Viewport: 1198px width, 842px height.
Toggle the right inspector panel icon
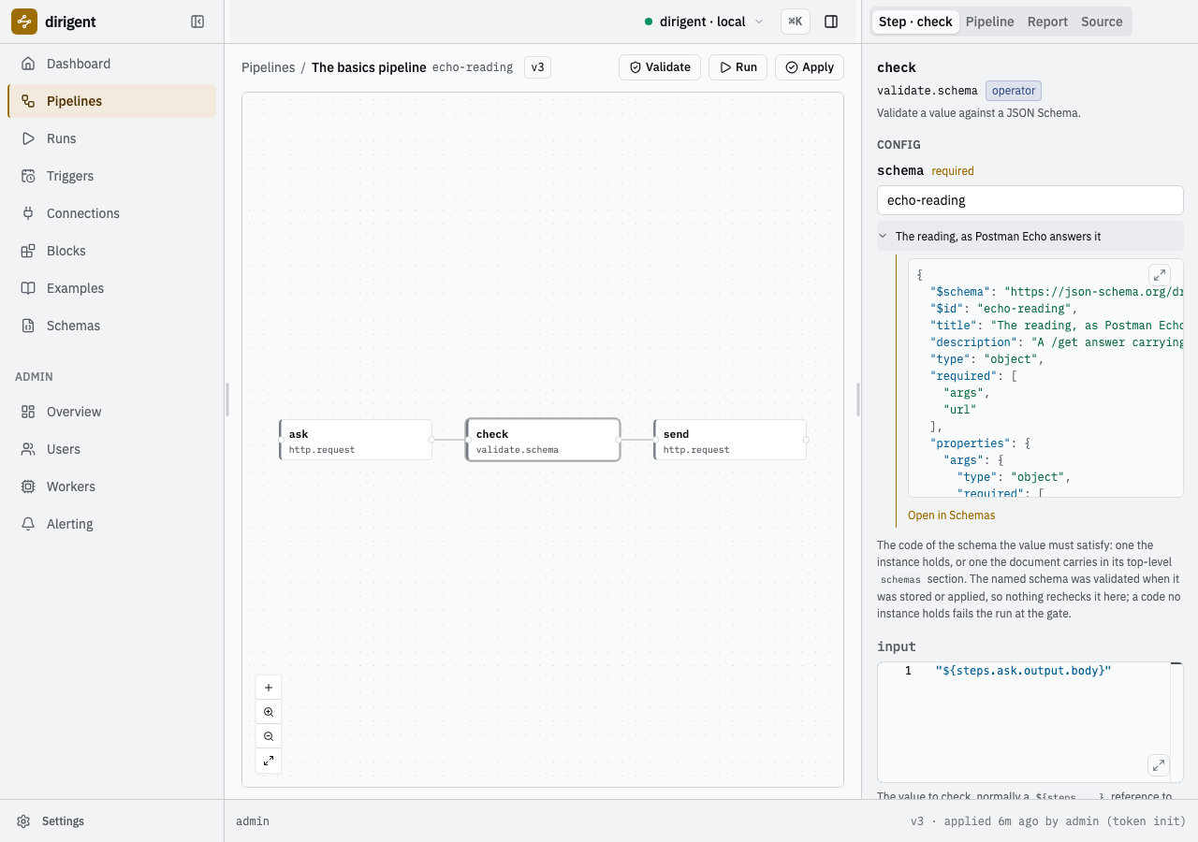pos(831,22)
